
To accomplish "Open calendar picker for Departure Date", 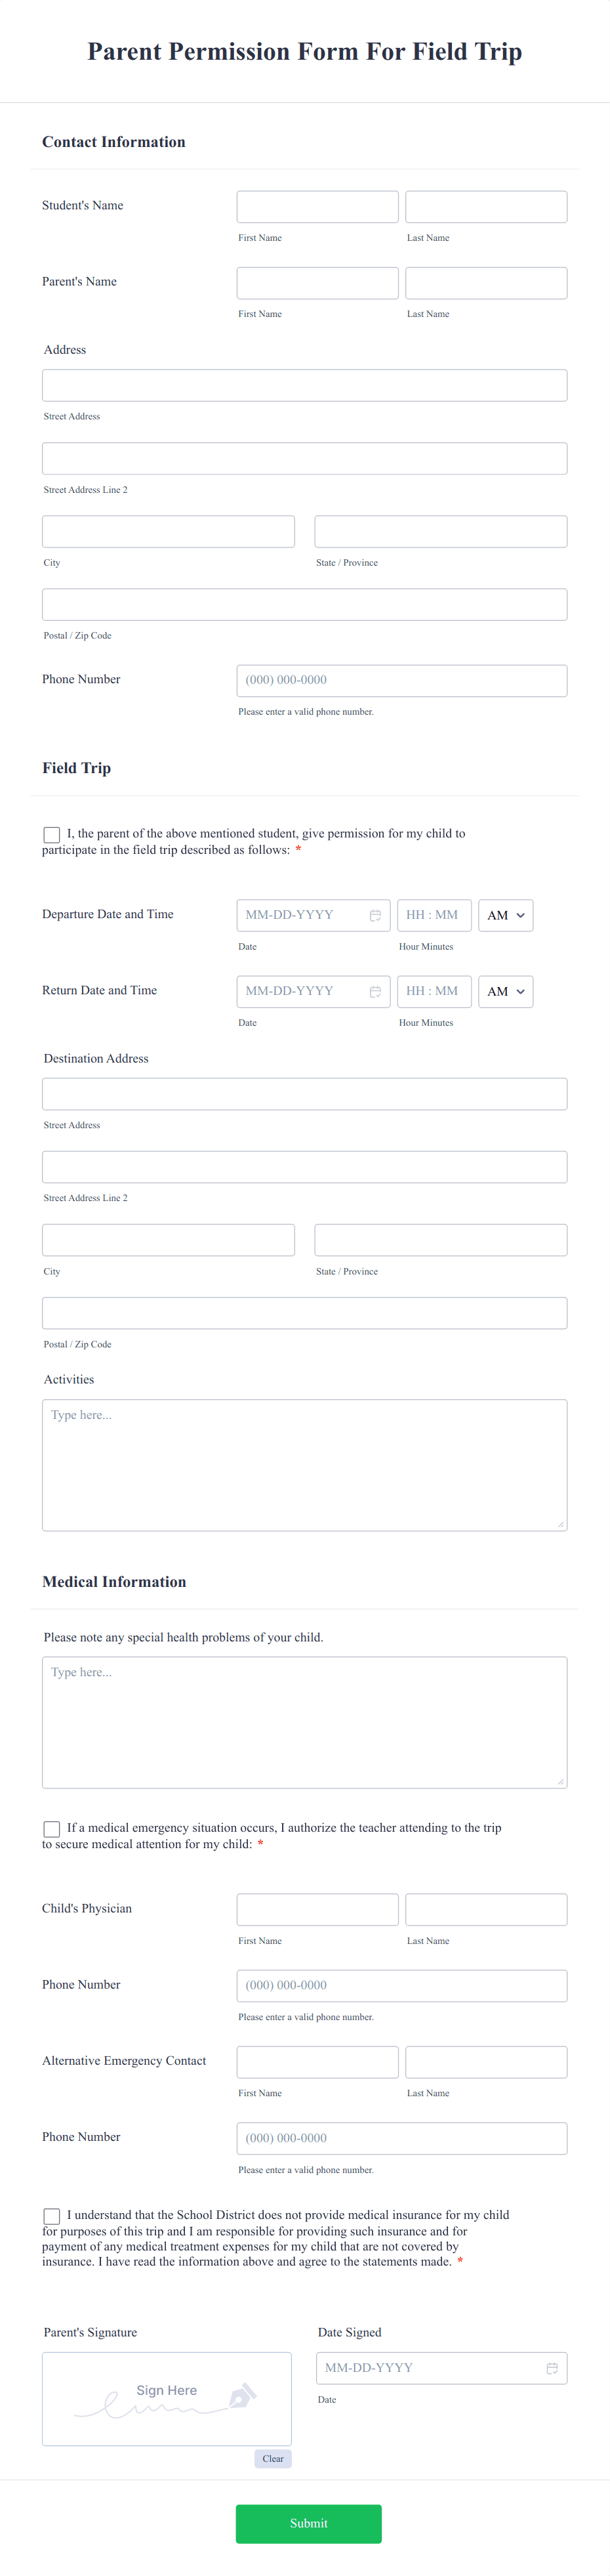I will pyautogui.click(x=375, y=915).
